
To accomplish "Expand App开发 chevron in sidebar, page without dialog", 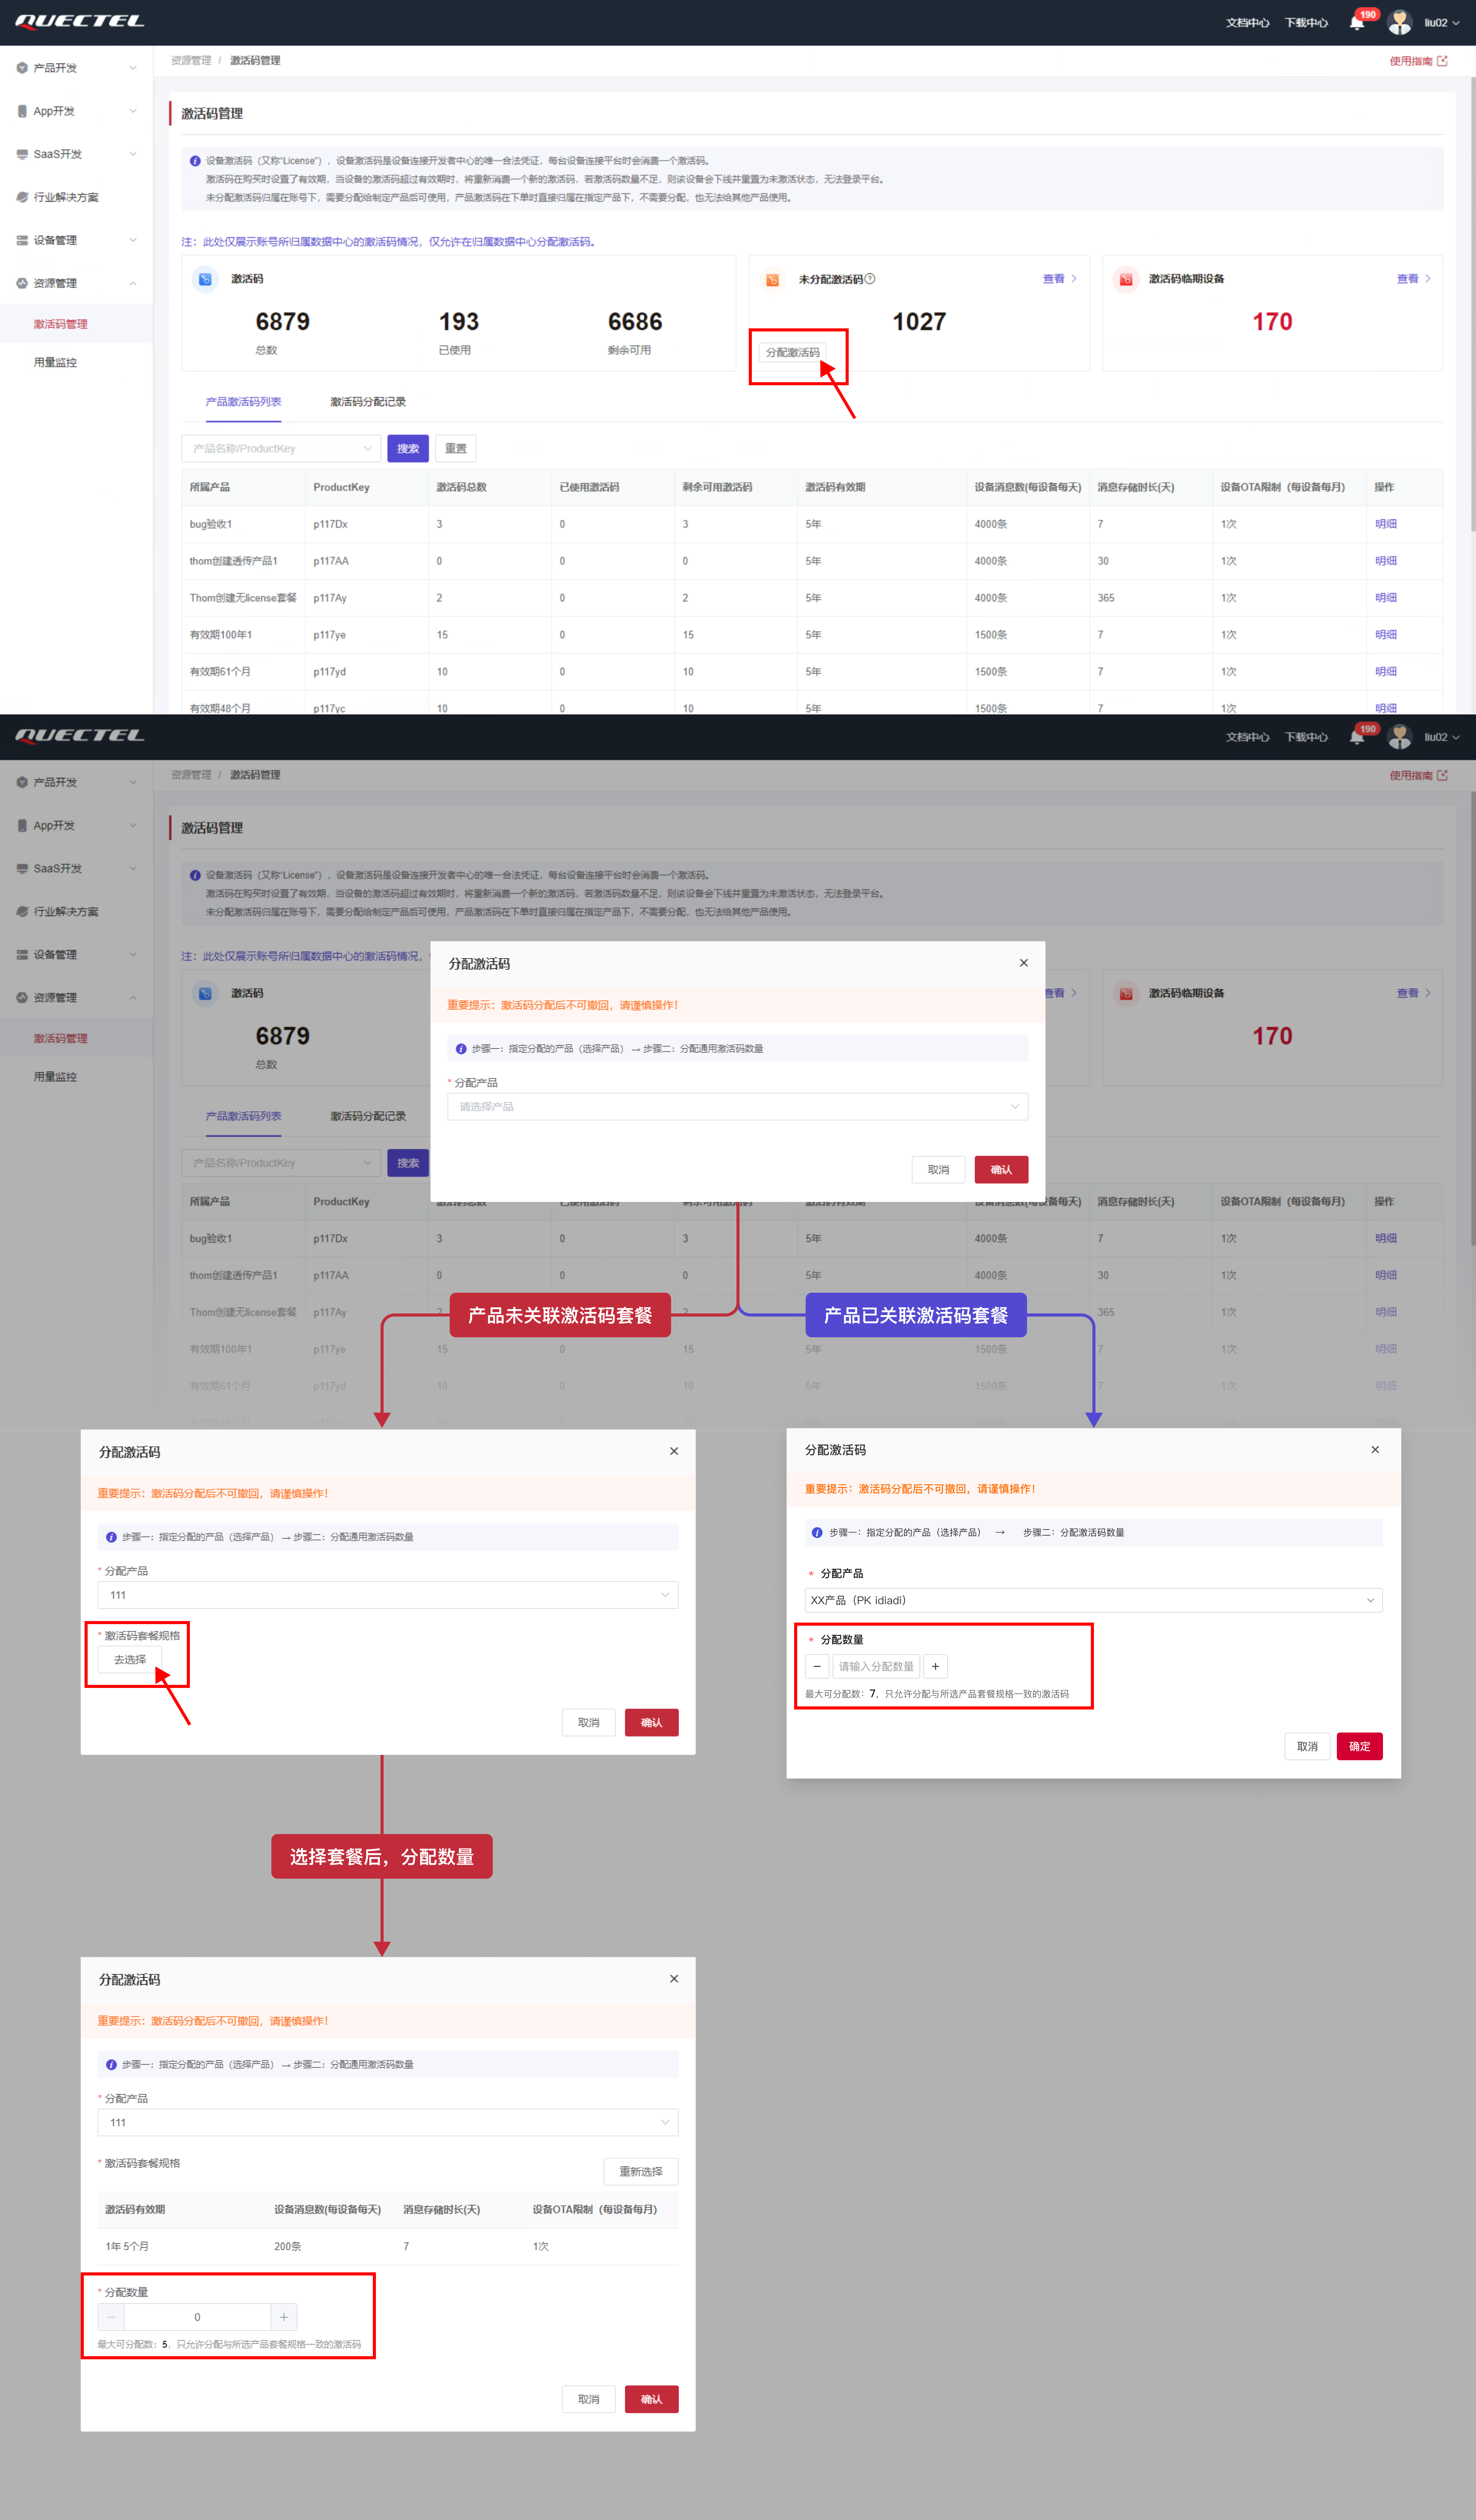I will click(x=133, y=111).
